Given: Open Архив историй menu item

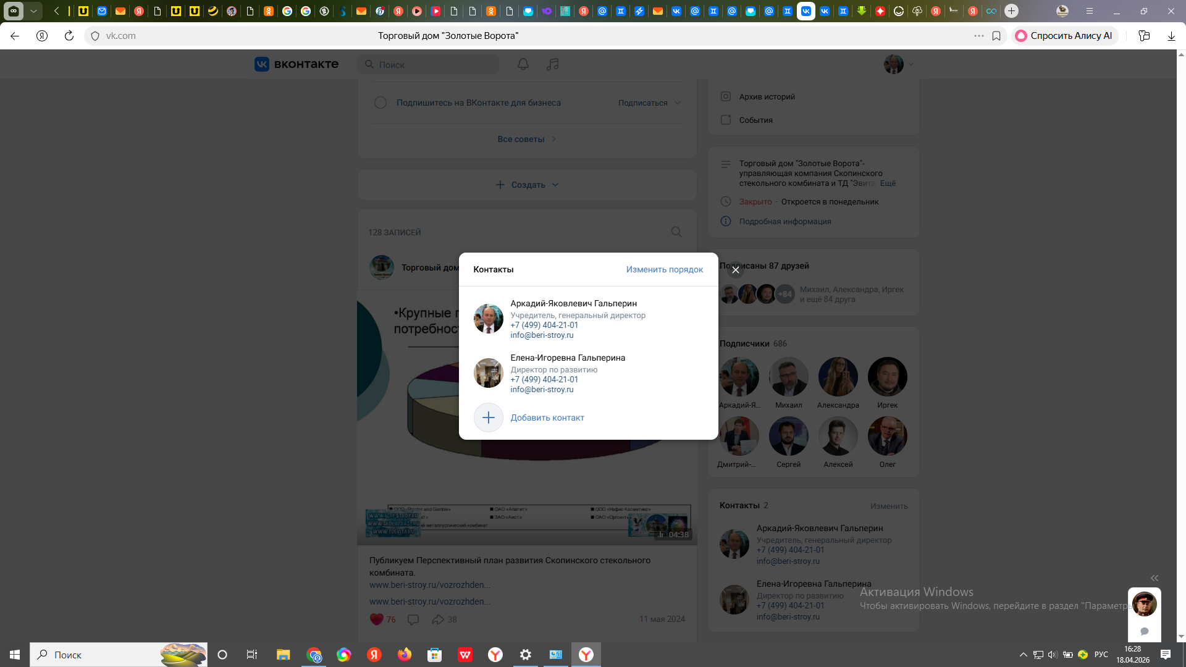Looking at the screenshot, I should click(767, 96).
